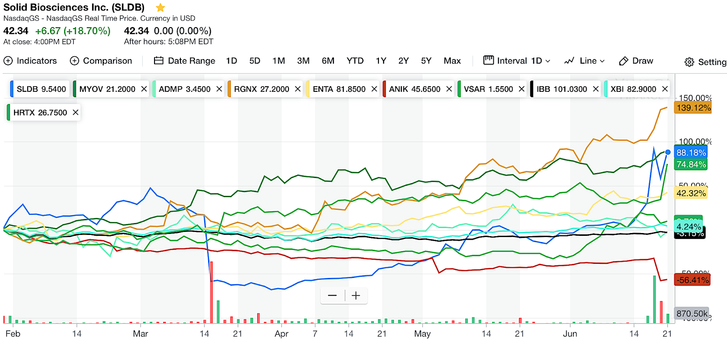This screenshot has height=342, width=727.
Task: Select the 2Y date range
Action: tap(403, 61)
